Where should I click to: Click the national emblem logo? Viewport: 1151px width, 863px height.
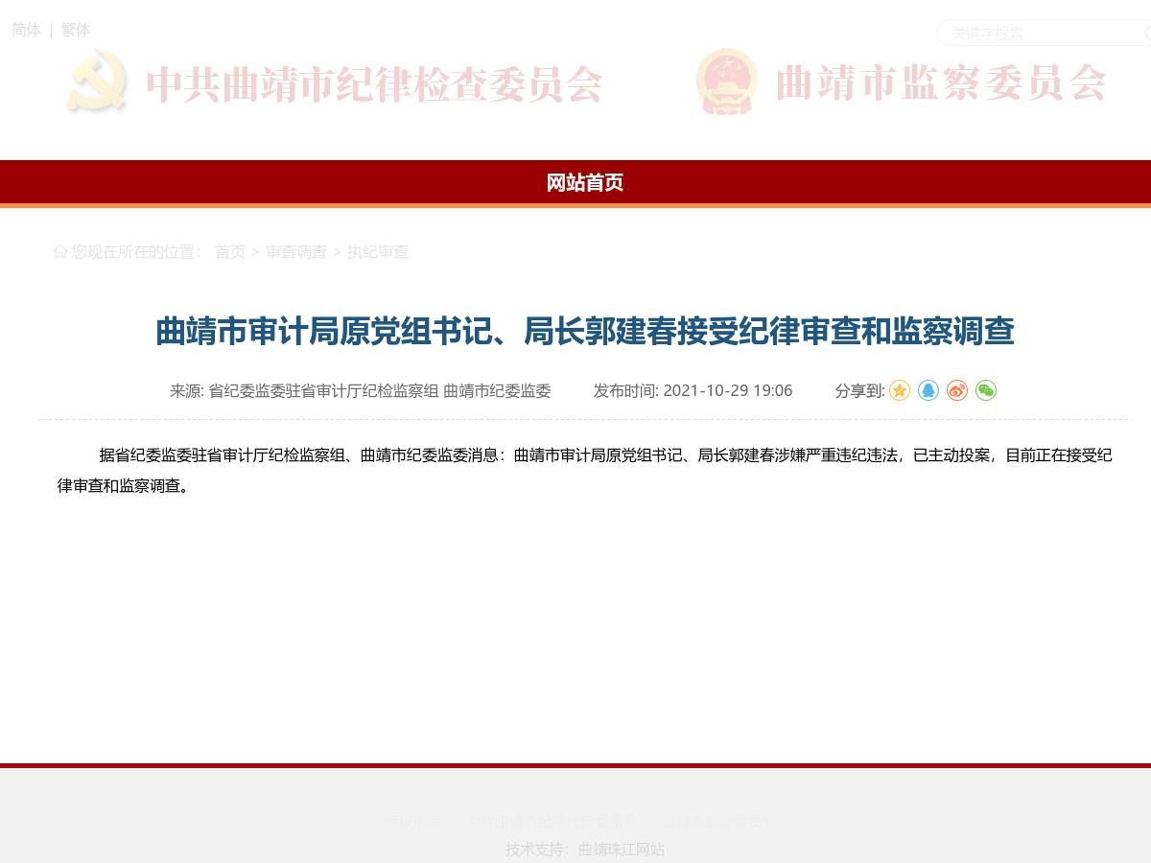tap(726, 81)
